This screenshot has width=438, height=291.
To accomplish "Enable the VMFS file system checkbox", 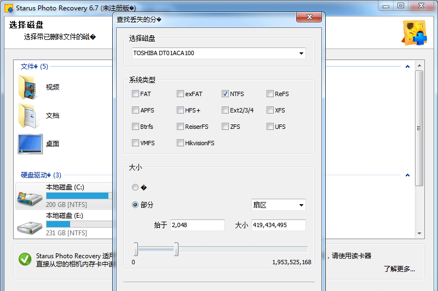I will [135, 143].
